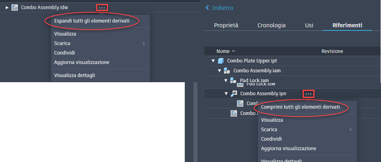381x162 pixels.
Task: Click the Combo Assembly.idw drawing file icon
Action: coord(15,8)
